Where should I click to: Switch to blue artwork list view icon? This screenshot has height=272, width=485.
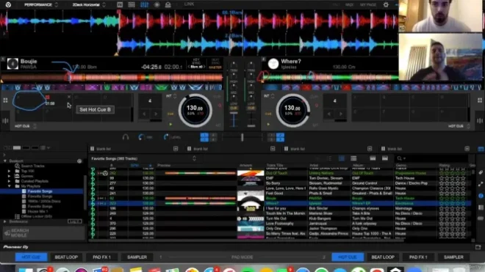[342, 158]
